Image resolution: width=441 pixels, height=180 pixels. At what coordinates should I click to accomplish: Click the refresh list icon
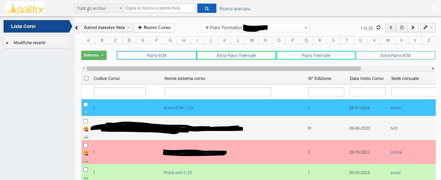point(379,28)
